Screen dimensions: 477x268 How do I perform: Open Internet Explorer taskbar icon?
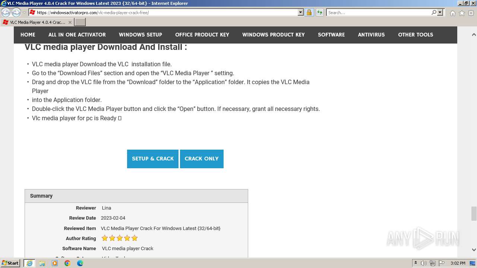pos(29,263)
